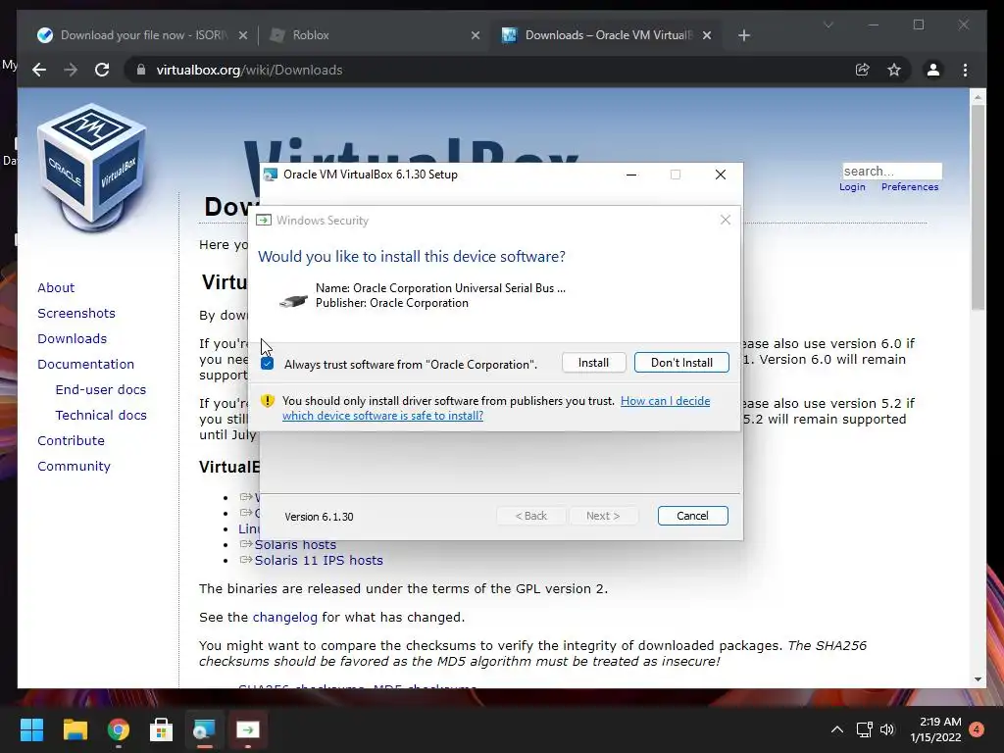Click scrollbar down arrow
The width and height of the screenshot is (1004, 753).
tap(978, 679)
